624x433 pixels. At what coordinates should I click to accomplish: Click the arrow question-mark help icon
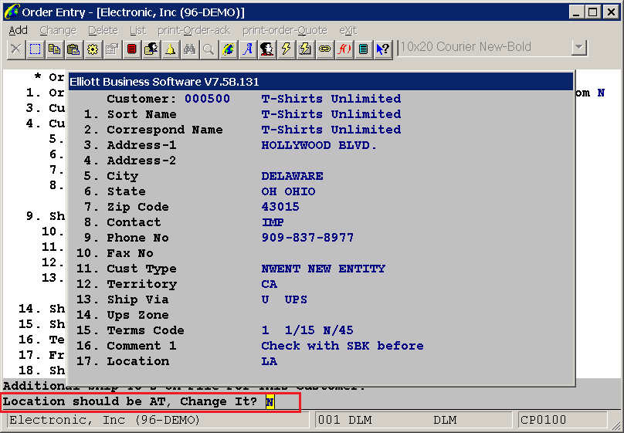[x=383, y=49]
